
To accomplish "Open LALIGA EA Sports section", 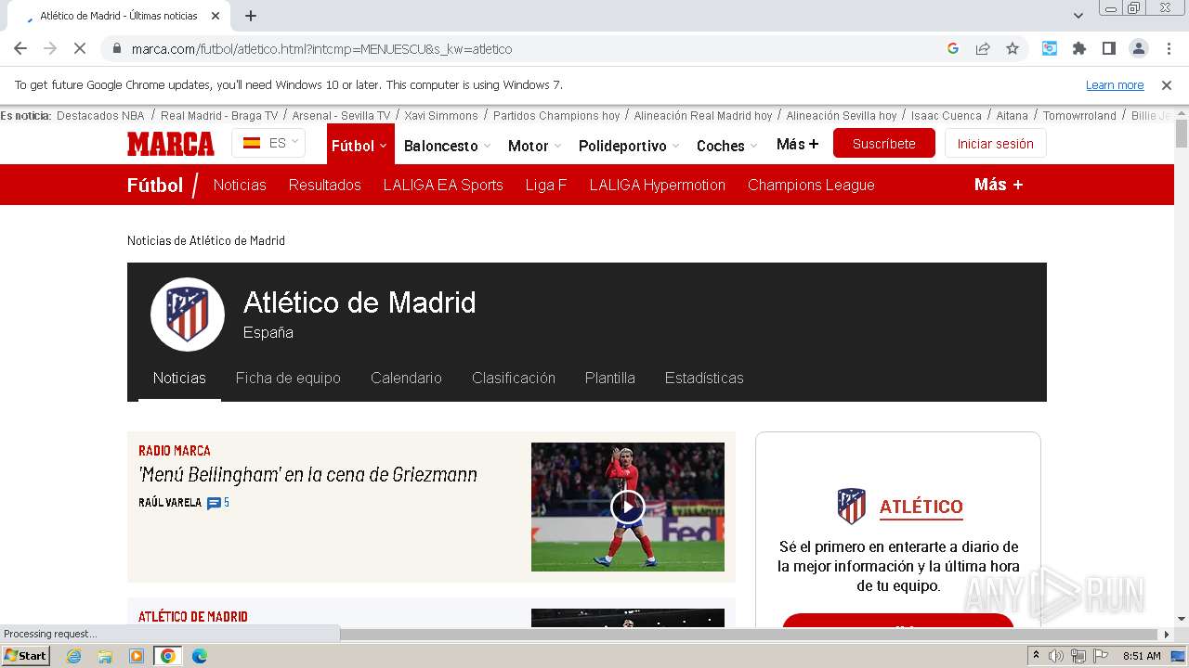I will pos(443,185).
